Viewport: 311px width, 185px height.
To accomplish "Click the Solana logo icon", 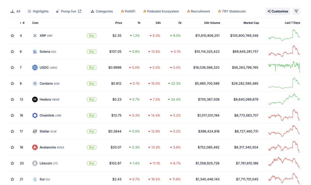I will click(x=35, y=52).
